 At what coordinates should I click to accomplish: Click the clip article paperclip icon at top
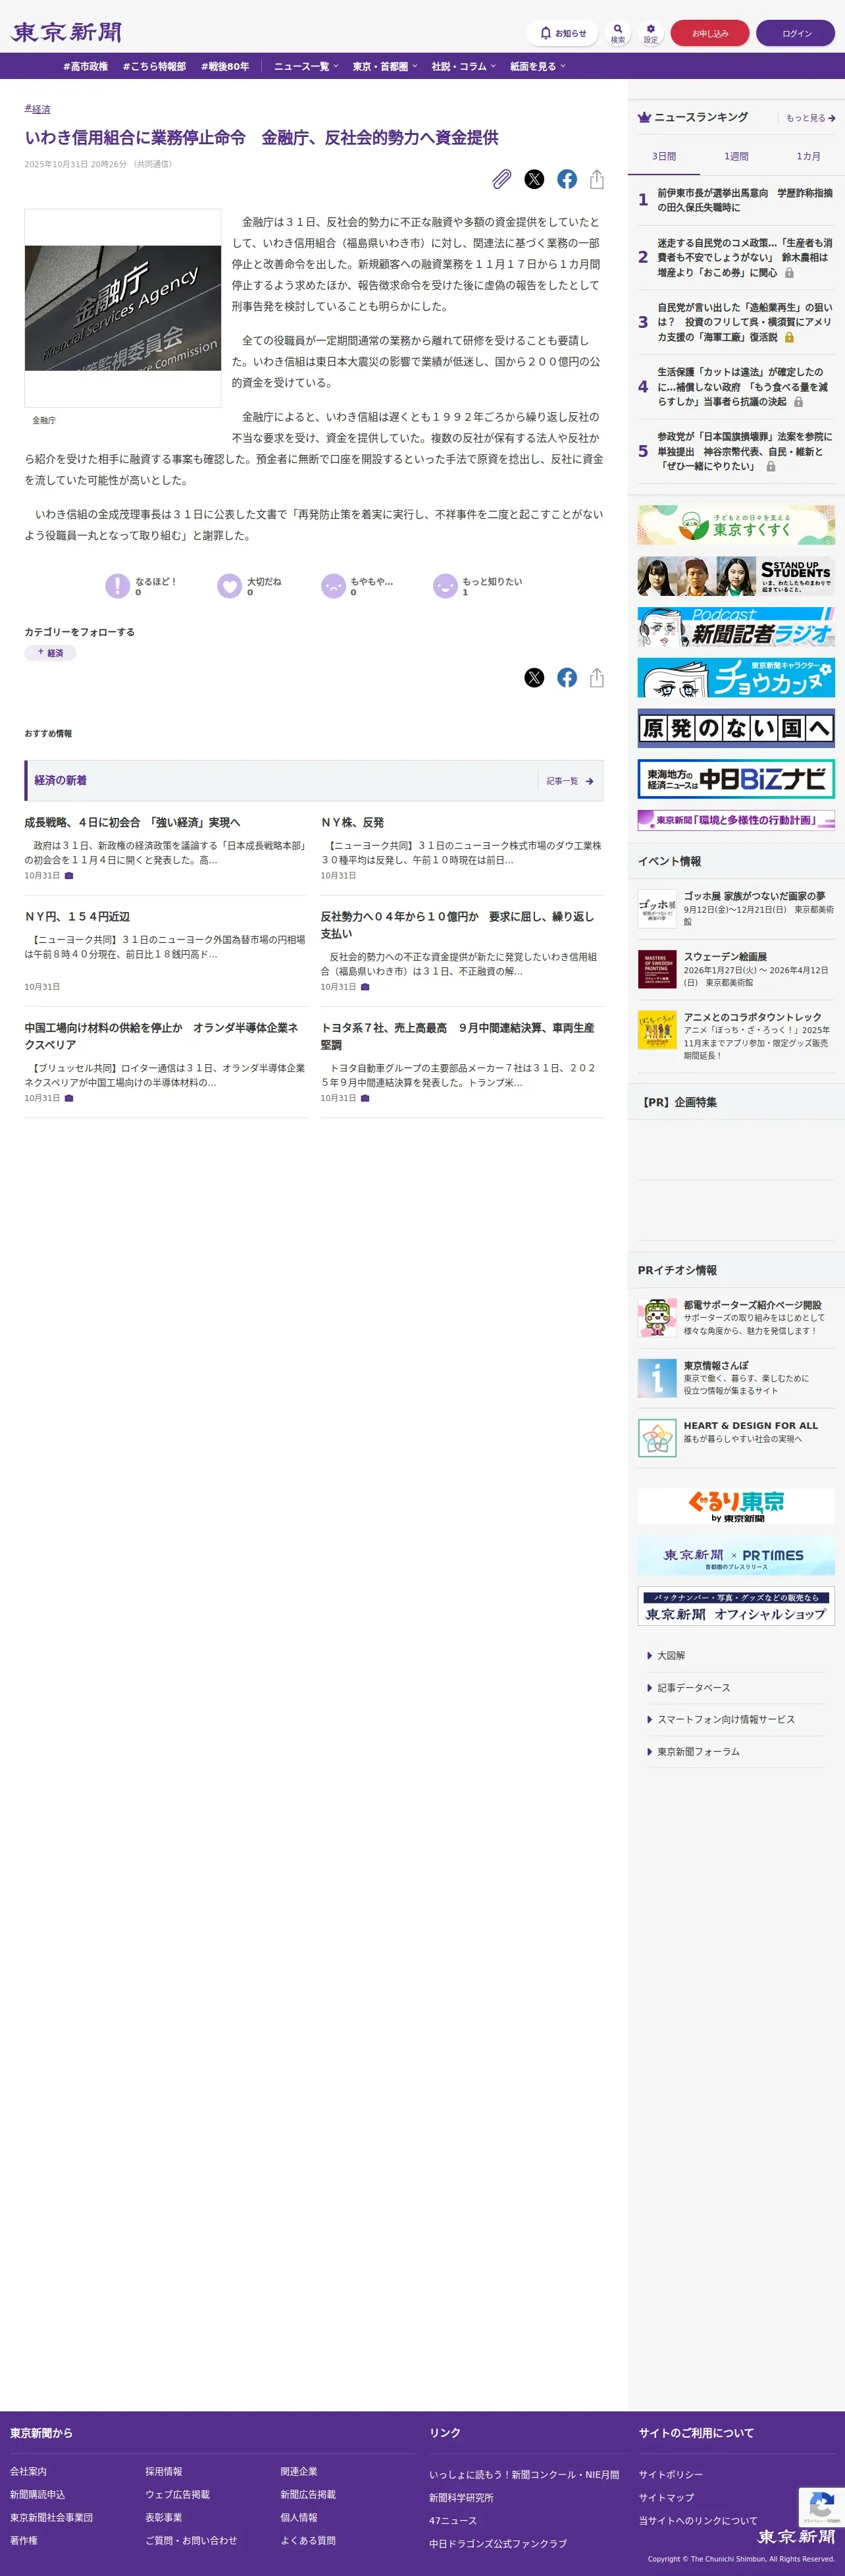502,179
